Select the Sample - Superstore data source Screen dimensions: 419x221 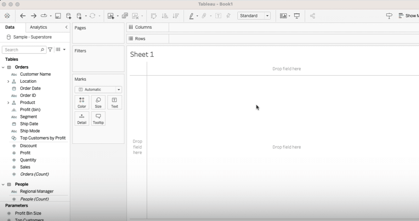point(32,37)
